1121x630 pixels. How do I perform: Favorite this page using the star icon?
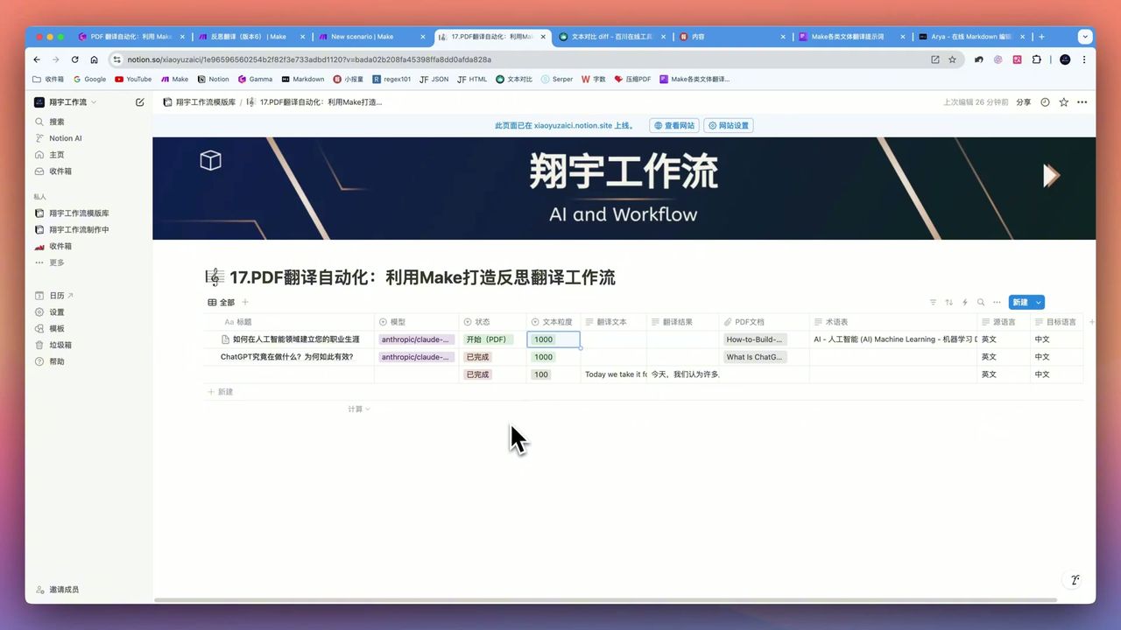pyautogui.click(x=1063, y=101)
